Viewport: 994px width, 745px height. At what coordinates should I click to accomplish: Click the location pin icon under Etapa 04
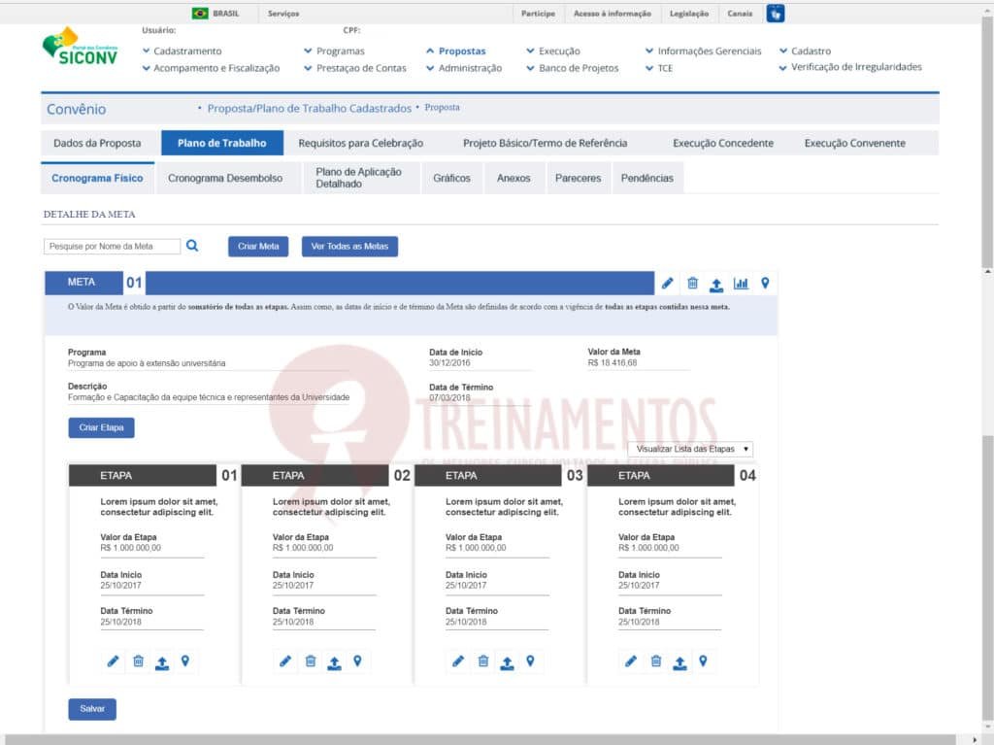tap(703, 661)
